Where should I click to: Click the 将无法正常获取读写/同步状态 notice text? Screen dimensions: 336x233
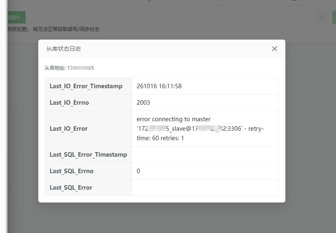[66, 29]
